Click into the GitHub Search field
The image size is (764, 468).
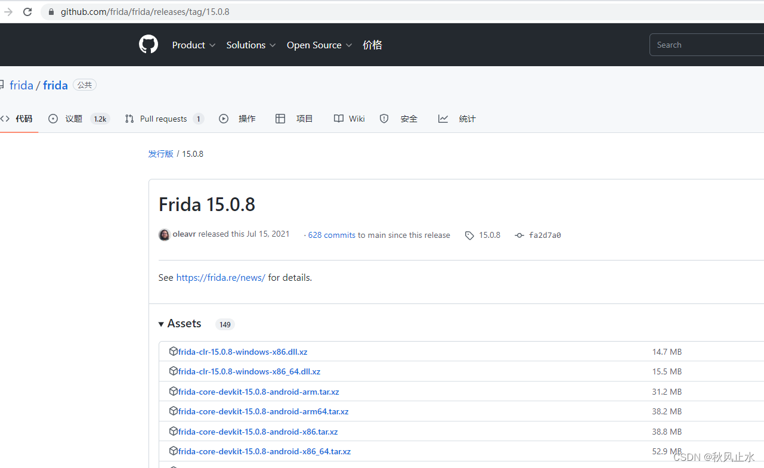(707, 45)
